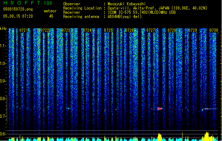The height and width of the screenshot is (141, 222).
Task: Click the 1.0 kHz axis label
Action: click(3, 63)
